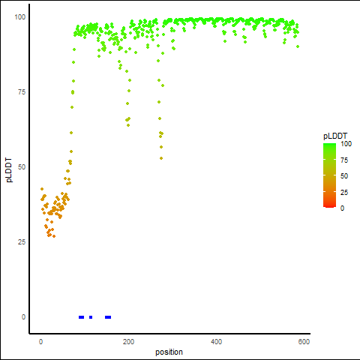Click the y-axis tick label 25
Viewport: 360px width, 360px height.
click(22, 242)
